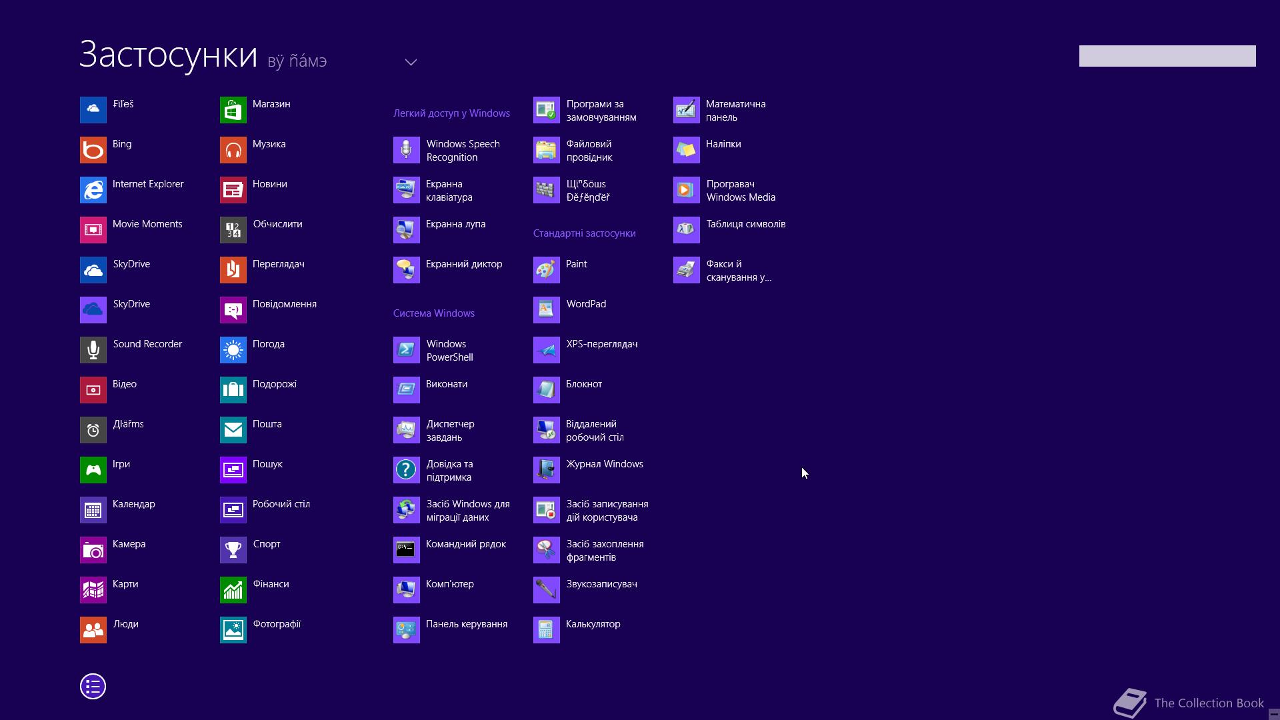Select the 'Робочий стіл' label
Screen dimensions: 1280x720
tap(281, 504)
